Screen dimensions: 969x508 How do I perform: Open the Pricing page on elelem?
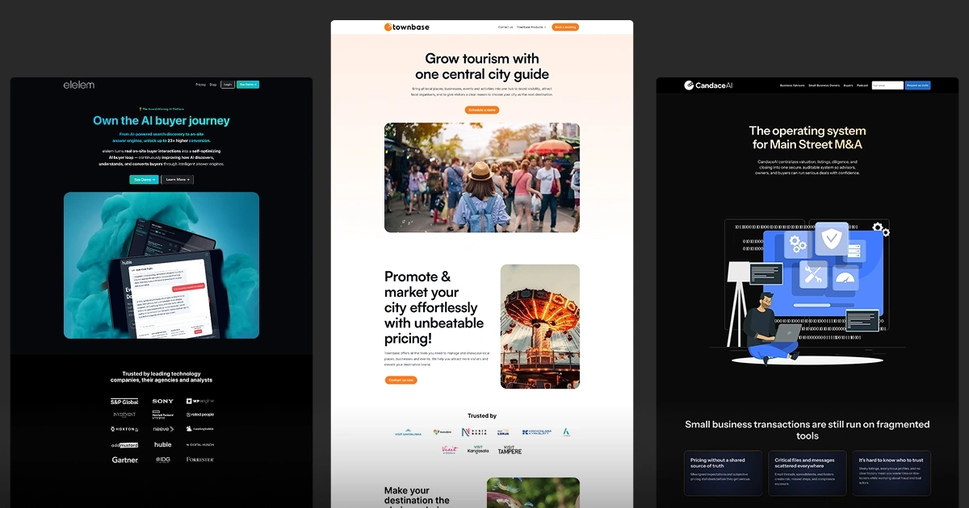coord(200,85)
